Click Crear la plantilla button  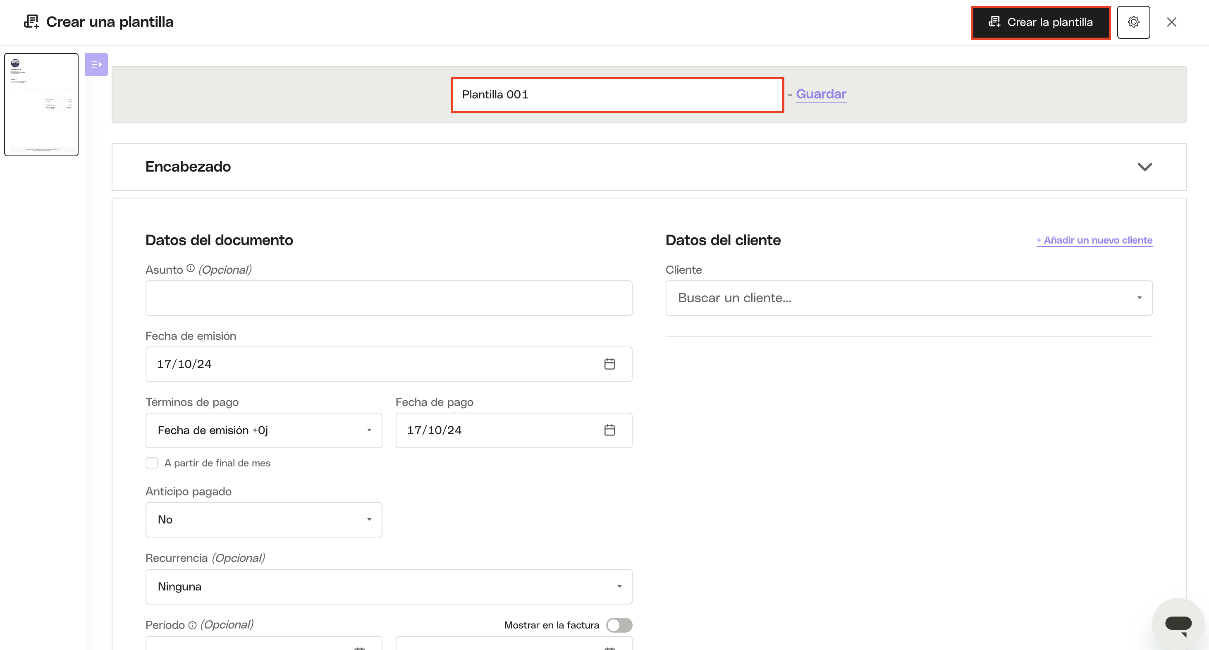tap(1041, 22)
